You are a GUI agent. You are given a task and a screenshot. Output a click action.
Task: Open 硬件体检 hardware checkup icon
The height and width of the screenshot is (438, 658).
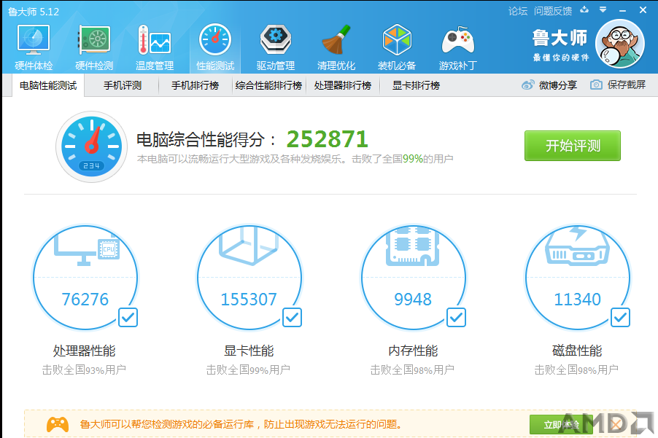[x=34, y=47]
